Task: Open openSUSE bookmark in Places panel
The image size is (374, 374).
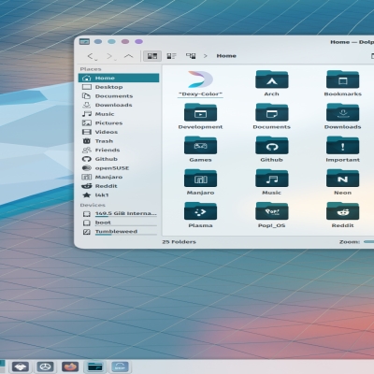Action: point(119,168)
